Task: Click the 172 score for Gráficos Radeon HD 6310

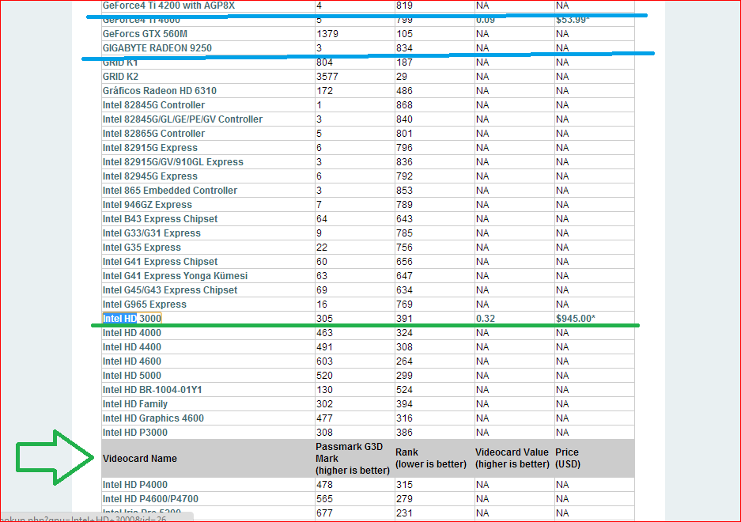Action: [325, 91]
